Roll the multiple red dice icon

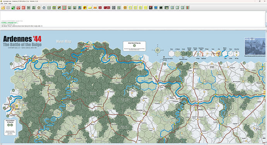(x=107, y=7)
